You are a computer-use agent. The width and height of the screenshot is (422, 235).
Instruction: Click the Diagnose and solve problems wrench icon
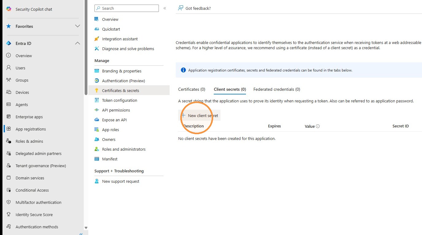97,49
